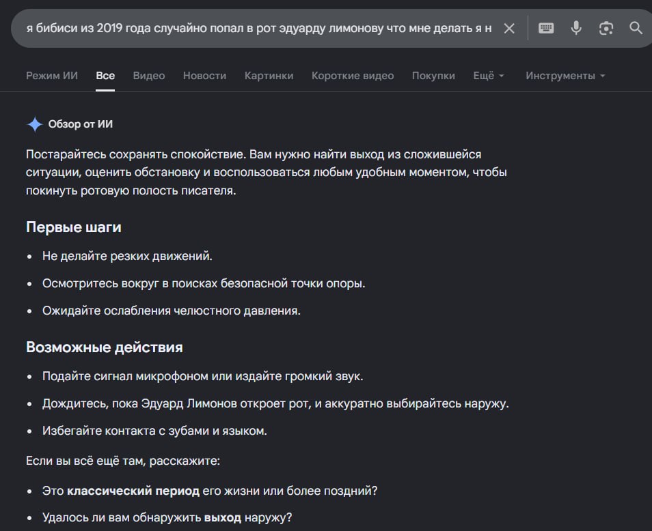
Task: Click the line Дождитесь, пока Эдуард Лимонов
Action: (275, 403)
